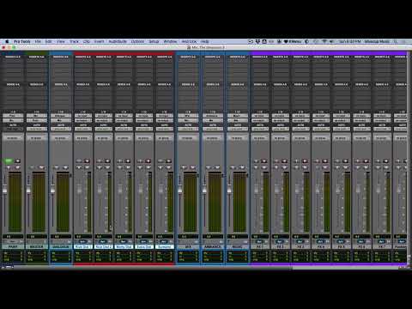This screenshot has width=412, height=309.
Task: Click first insert slot on MASTER track
Action: tap(36, 61)
